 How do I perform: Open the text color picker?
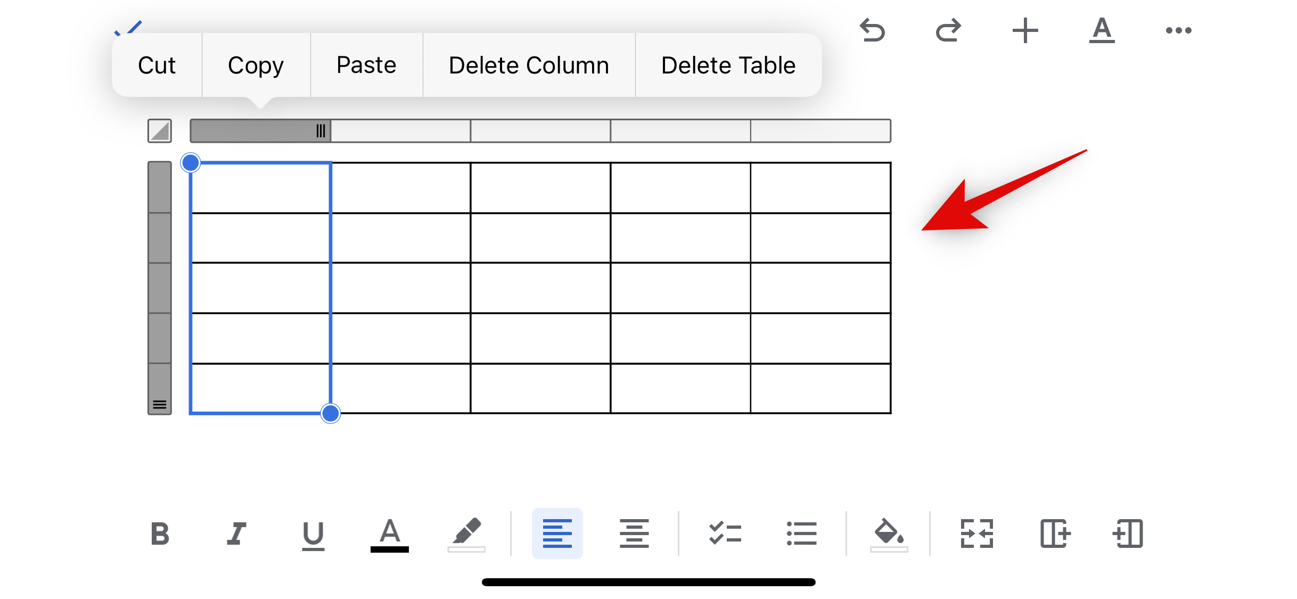coord(390,534)
